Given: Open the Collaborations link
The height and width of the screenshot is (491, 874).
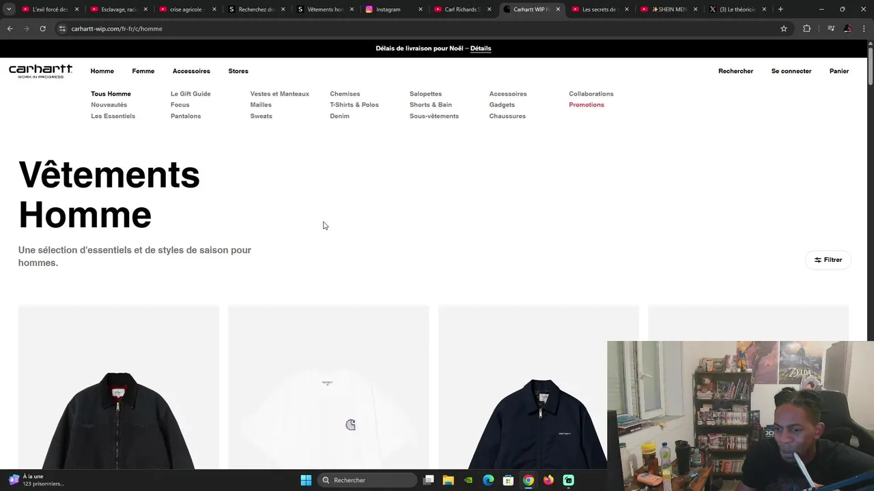Looking at the screenshot, I should (591, 94).
